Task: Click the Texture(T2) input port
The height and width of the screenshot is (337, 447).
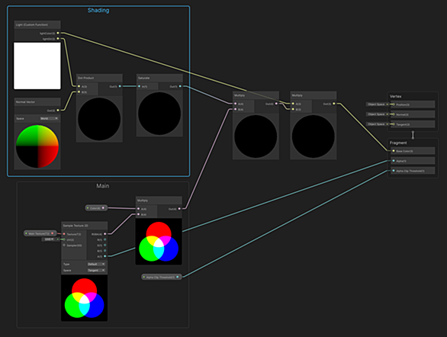Action: coord(64,234)
